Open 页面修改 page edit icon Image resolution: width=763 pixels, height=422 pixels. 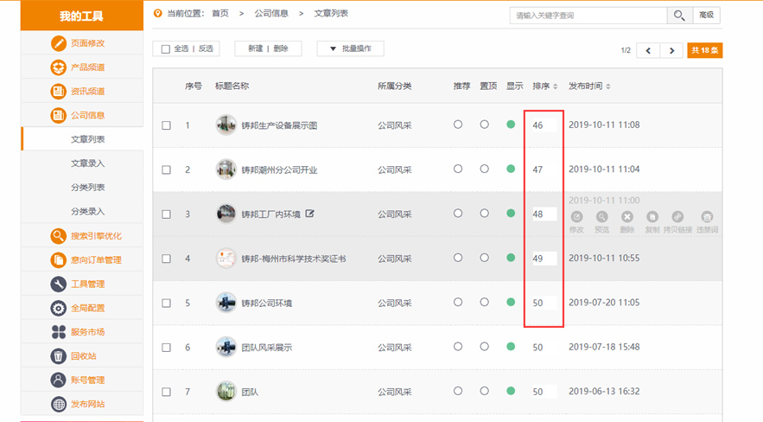[59, 43]
